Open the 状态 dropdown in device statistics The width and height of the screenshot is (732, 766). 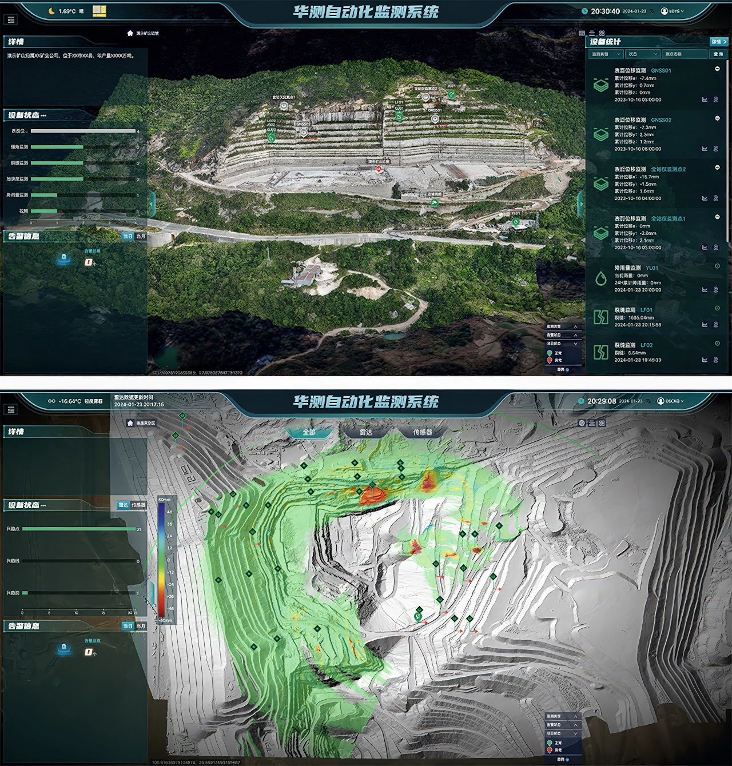click(x=643, y=54)
